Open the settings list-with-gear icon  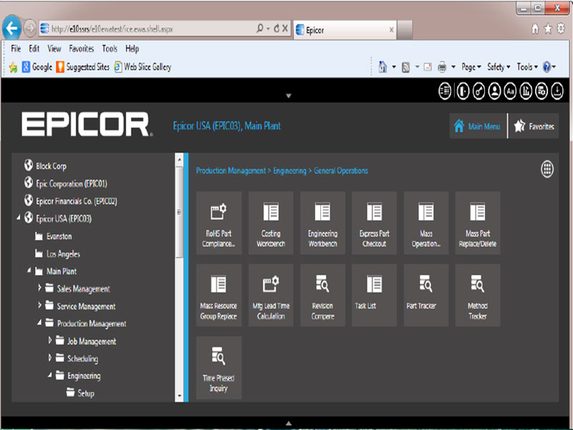point(541,91)
